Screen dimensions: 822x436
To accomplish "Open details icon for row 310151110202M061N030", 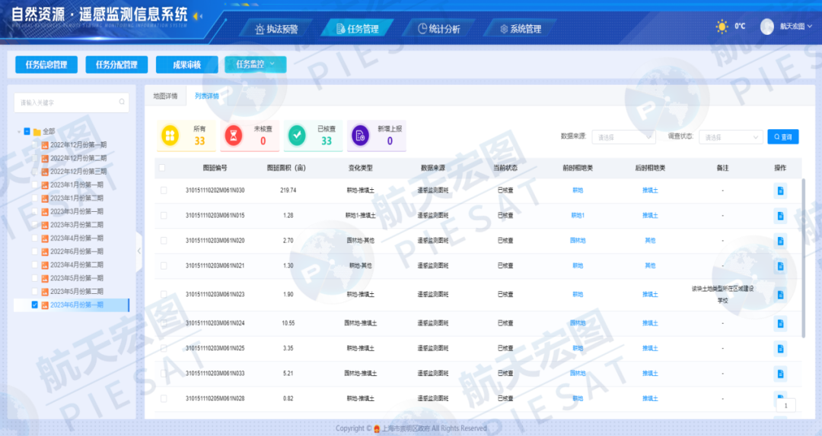I will point(780,191).
